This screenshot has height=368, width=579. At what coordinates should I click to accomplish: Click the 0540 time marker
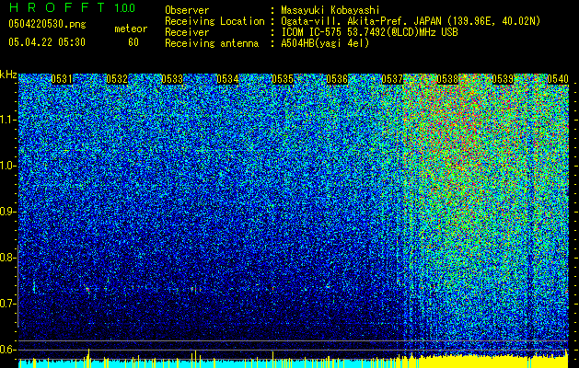click(x=558, y=79)
